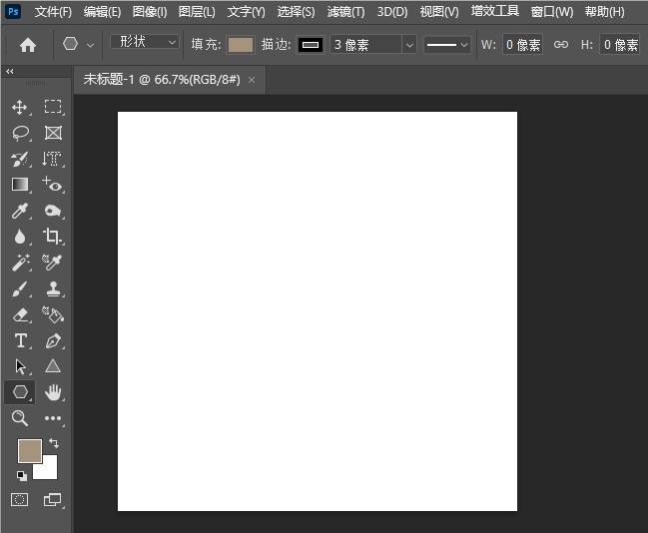The height and width of the screenshot is (533, 648).
Task: Select the Lasso tool
Action: click(20, 133)
